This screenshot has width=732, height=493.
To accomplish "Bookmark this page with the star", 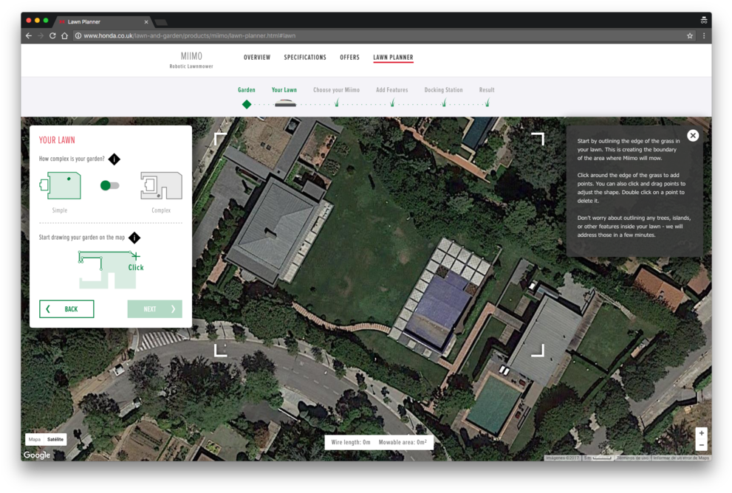I will tap(689, 36).
